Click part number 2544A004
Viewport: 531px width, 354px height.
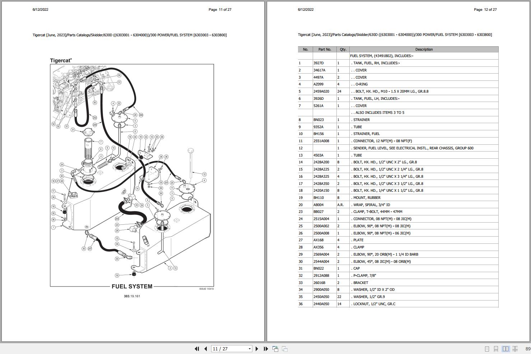click(321, 262)
